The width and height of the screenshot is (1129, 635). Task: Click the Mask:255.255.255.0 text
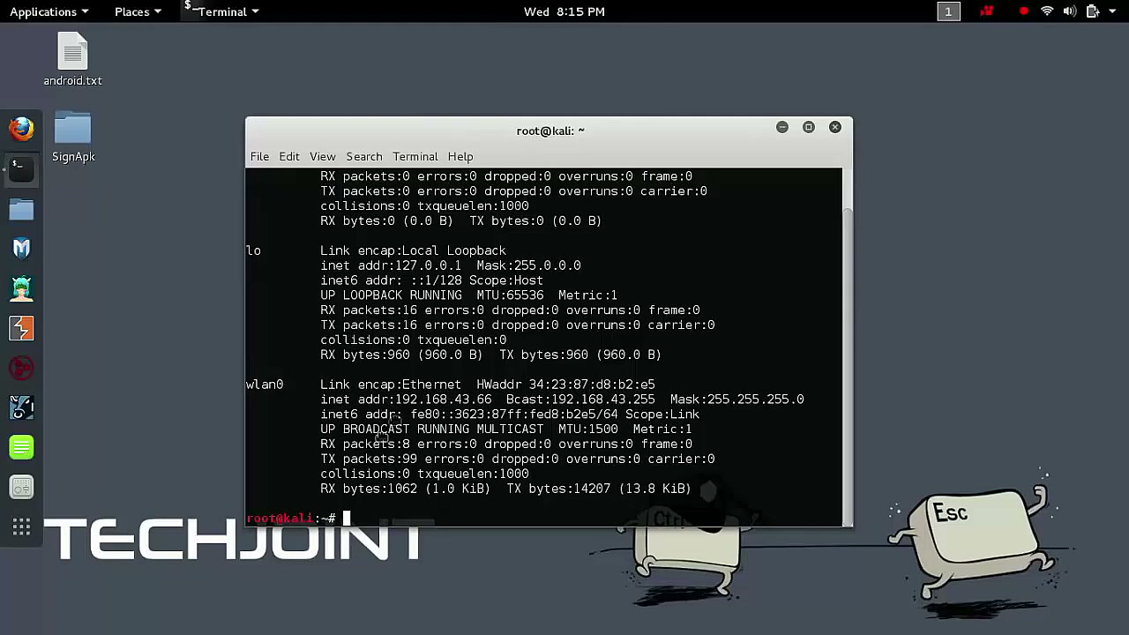coord(736,400)
